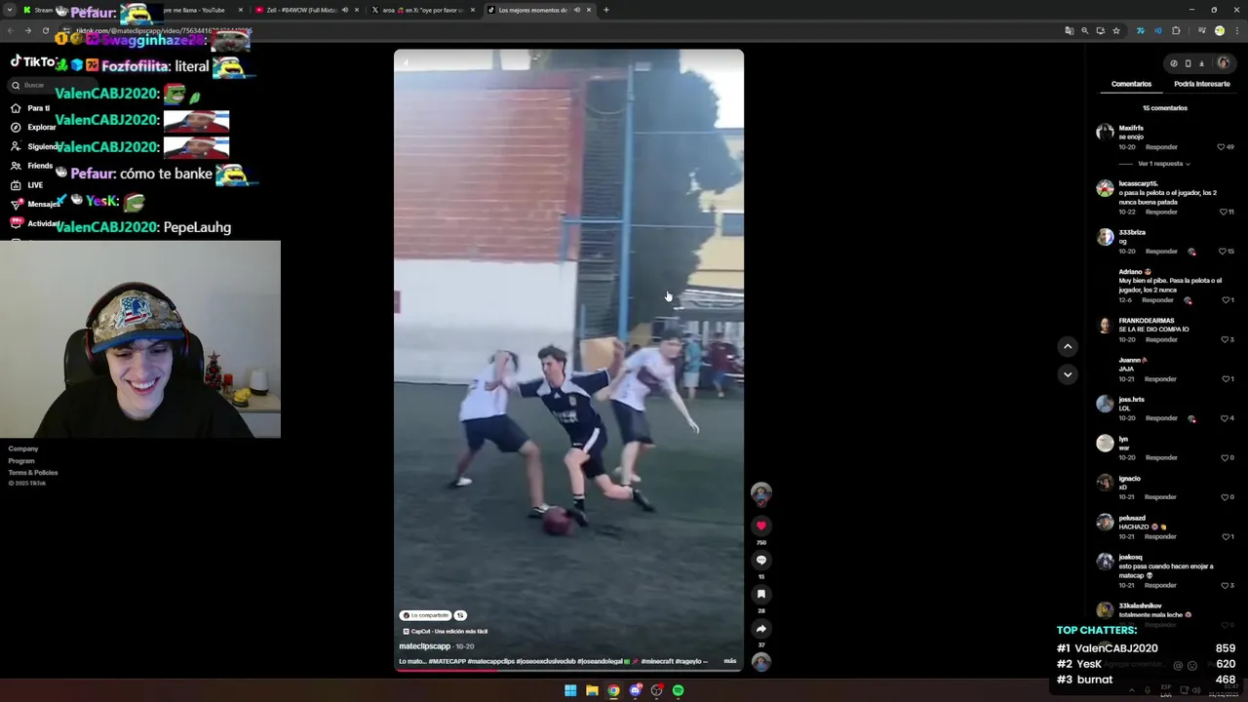The image size is (1248, 702).
Task: Switch to the Comentarios tab
Action: pos(1131,84)
